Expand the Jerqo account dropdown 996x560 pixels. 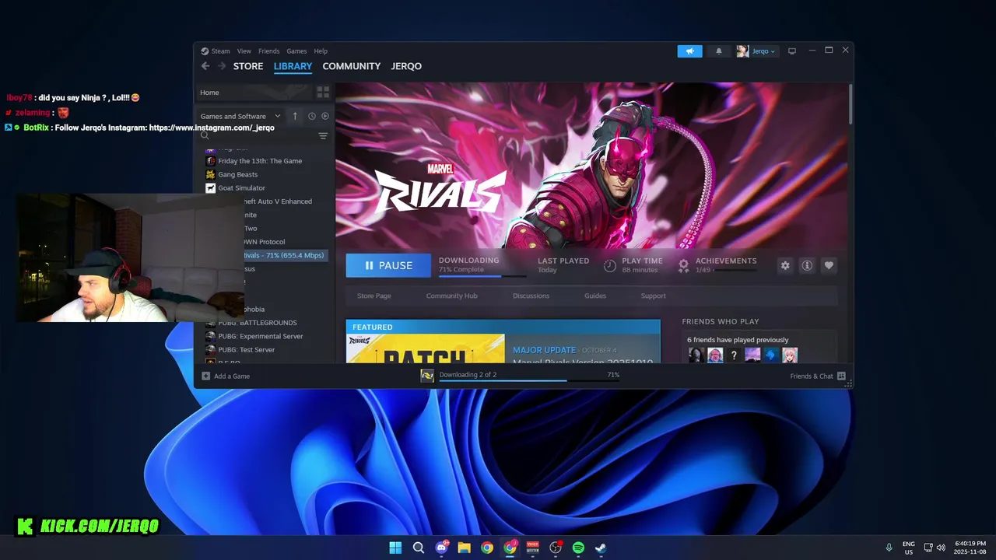click(x=763, y=51)
